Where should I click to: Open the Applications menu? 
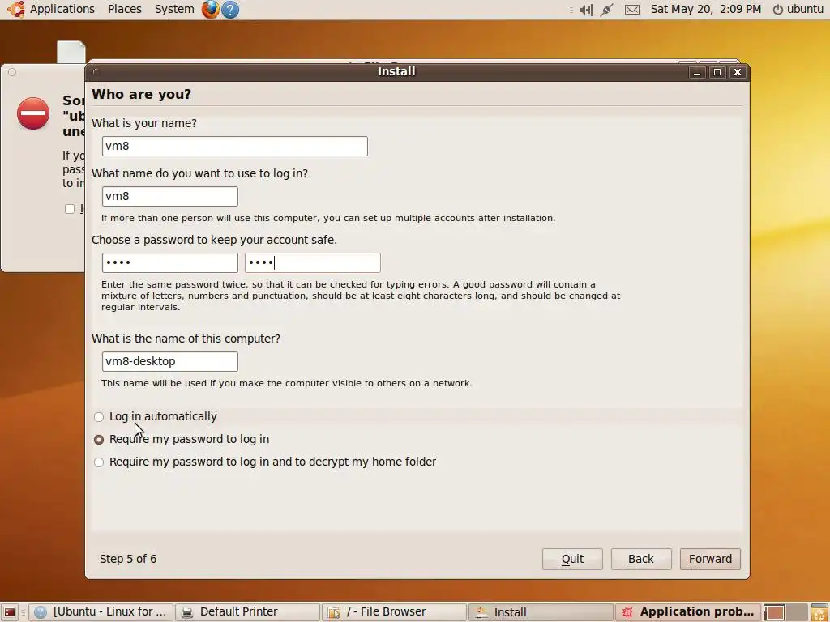62,10
